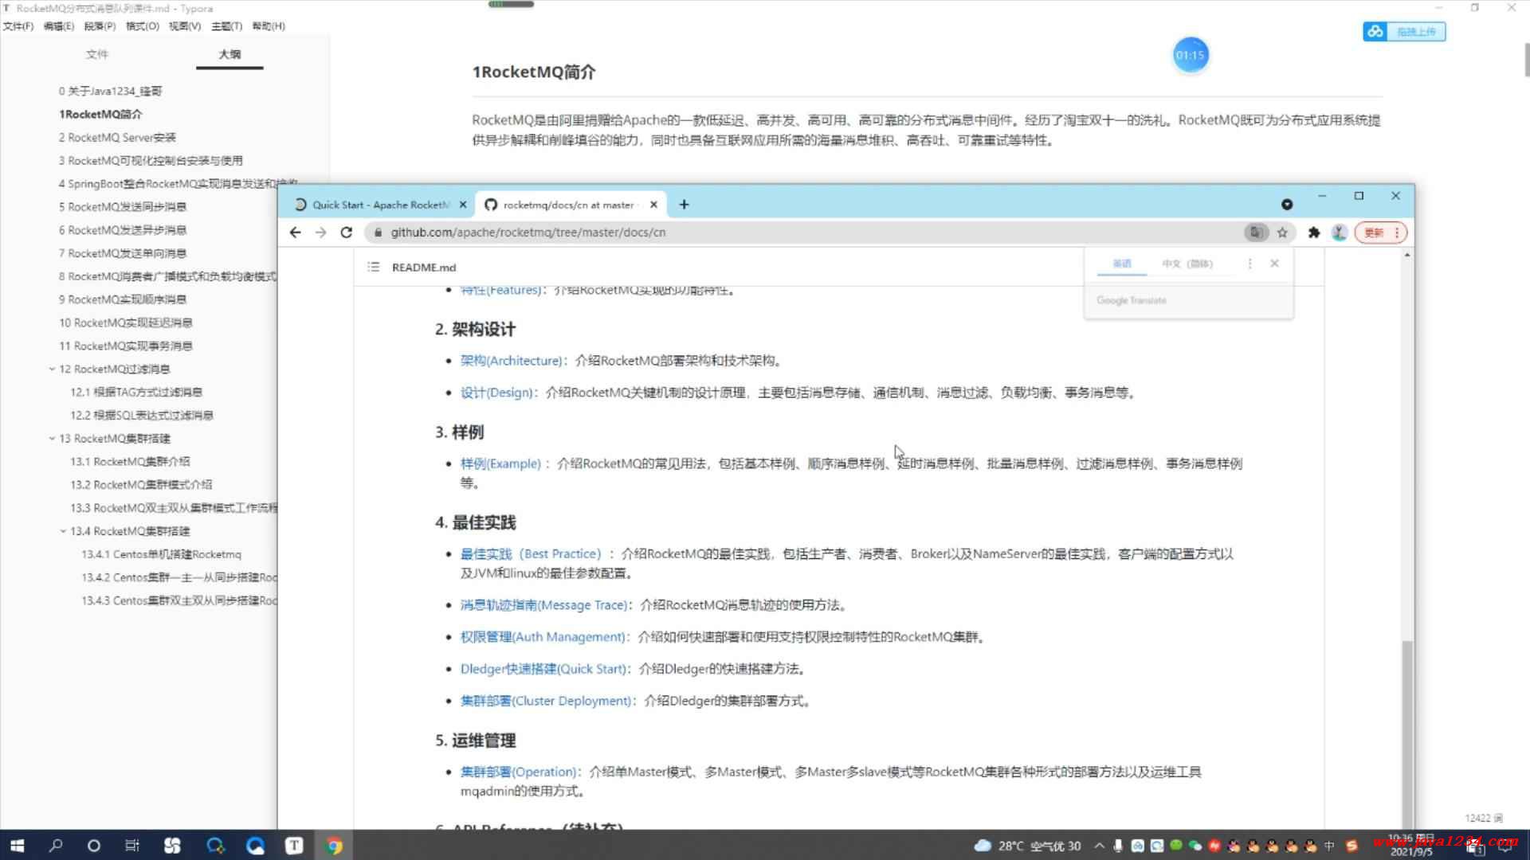The width and height of the screenshot is (1530, 860).
Task: Switch to Quick Start - Apache RocketMQ tab
Action: point(381,205)
